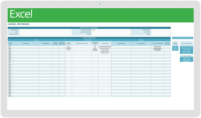Screen dimensions: 201x118
Task: Select the empty cell beside DATE DE FIN
Action: [x=161, y=32]
